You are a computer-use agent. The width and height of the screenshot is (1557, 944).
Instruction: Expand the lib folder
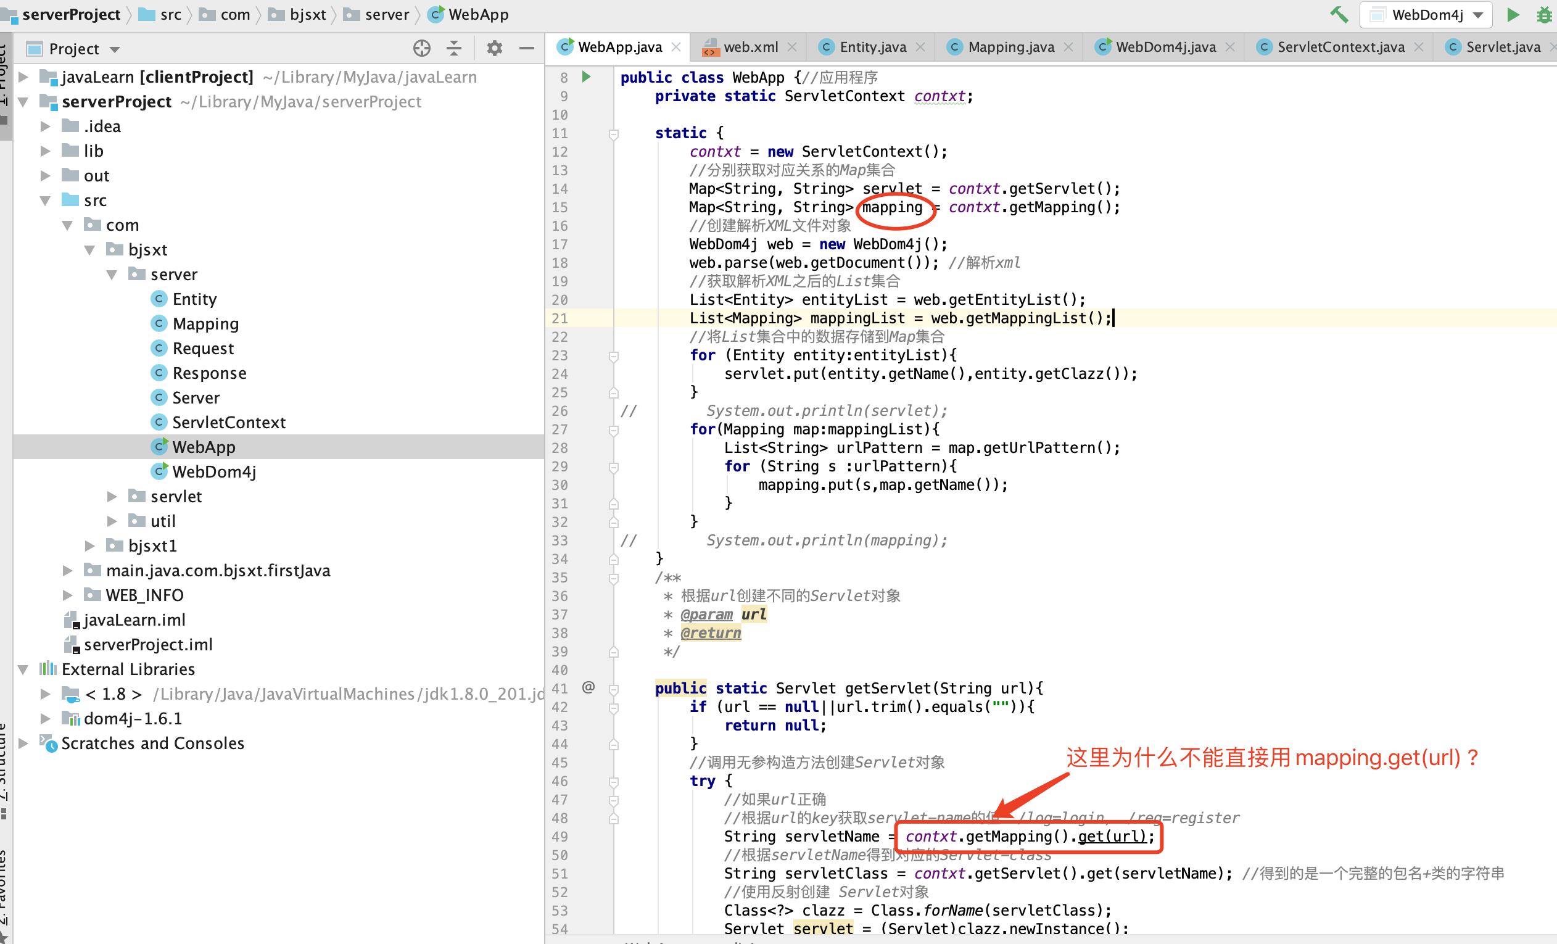(46, 151)
